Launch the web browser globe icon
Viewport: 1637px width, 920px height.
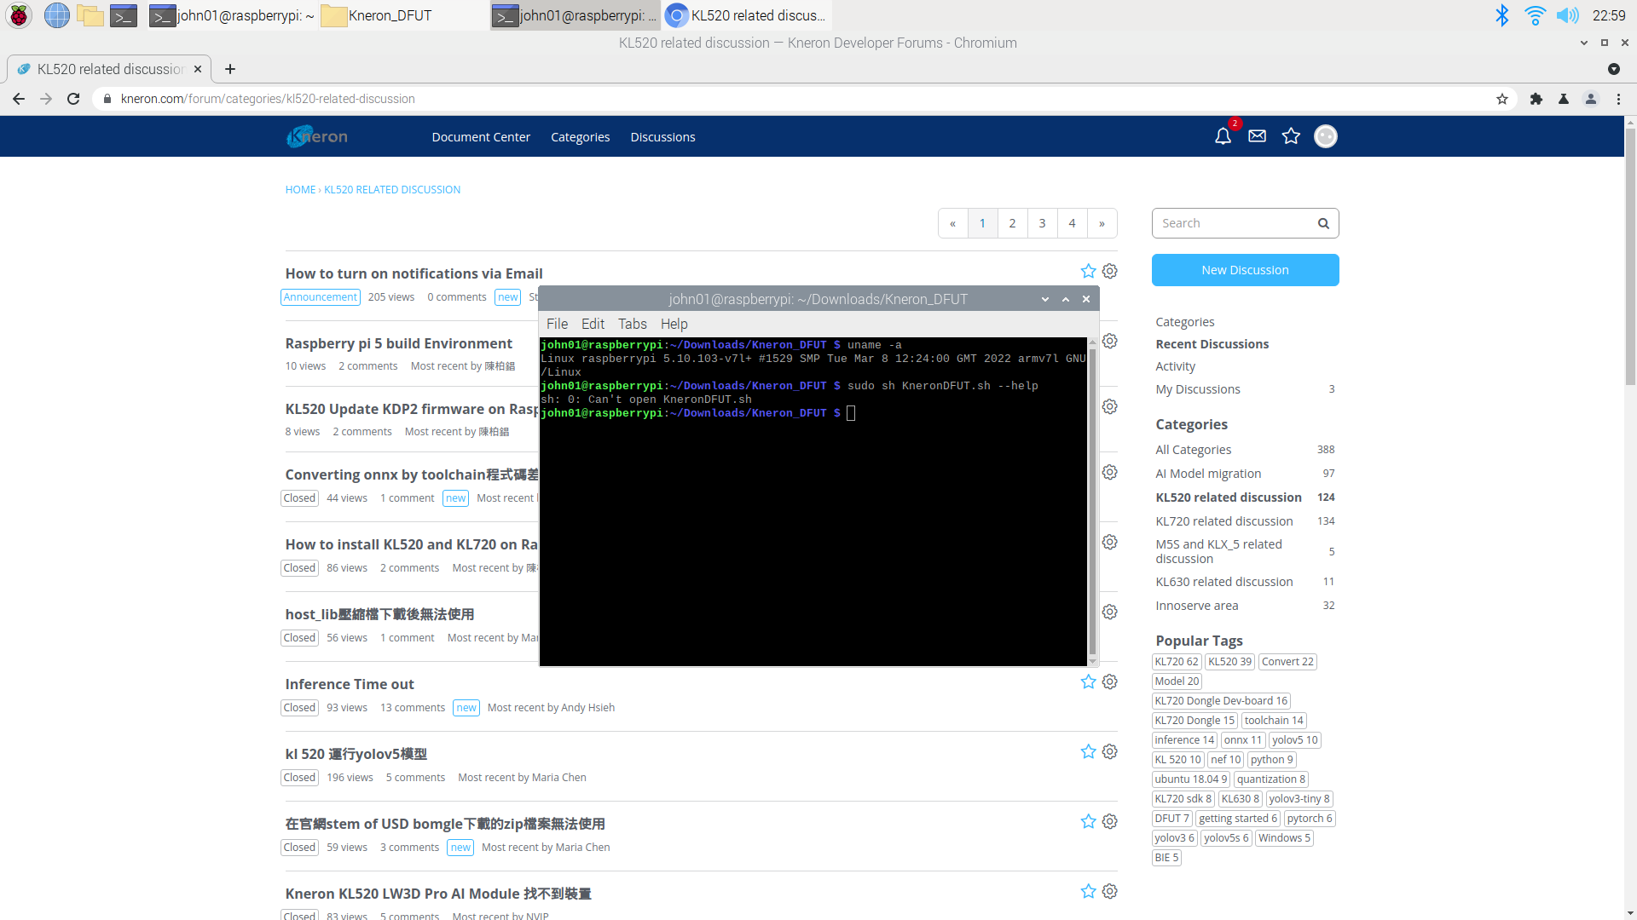[x=56, y=15]
